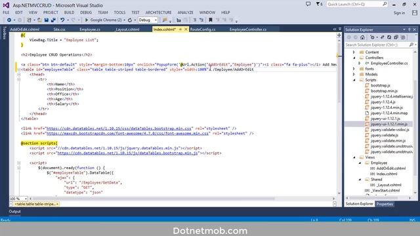Click the account avatar icon near Sign in

(x=415, y=12)
